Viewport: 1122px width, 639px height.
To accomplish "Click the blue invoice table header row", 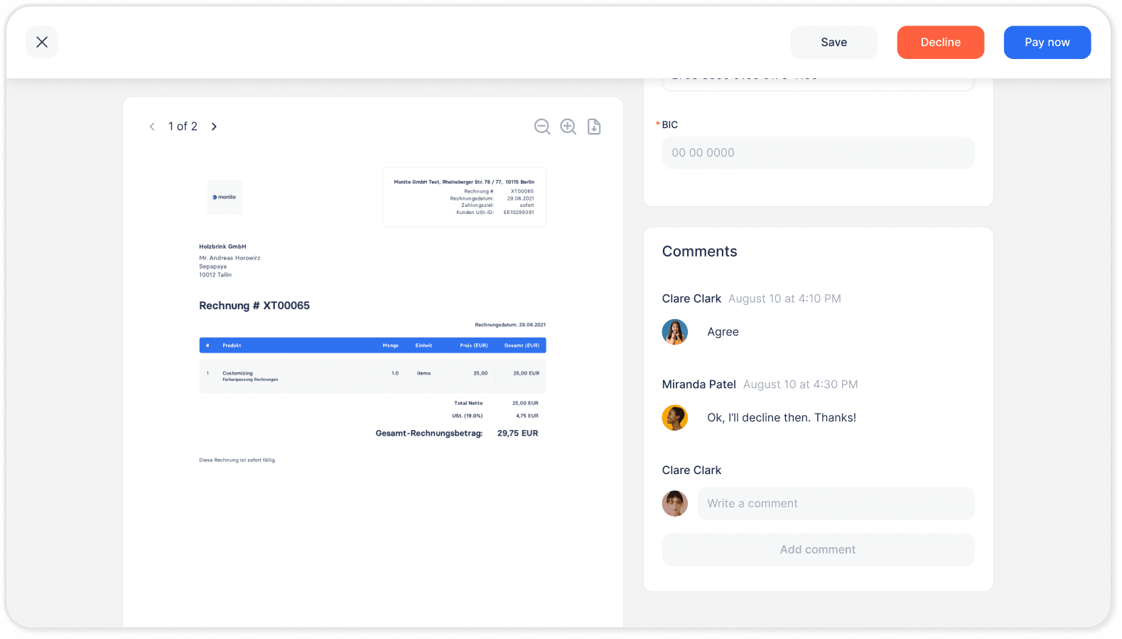I will point(373,345).
